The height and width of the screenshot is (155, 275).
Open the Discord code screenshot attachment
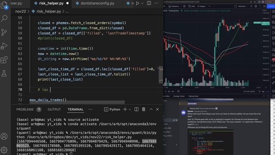(x=211, y=142)
